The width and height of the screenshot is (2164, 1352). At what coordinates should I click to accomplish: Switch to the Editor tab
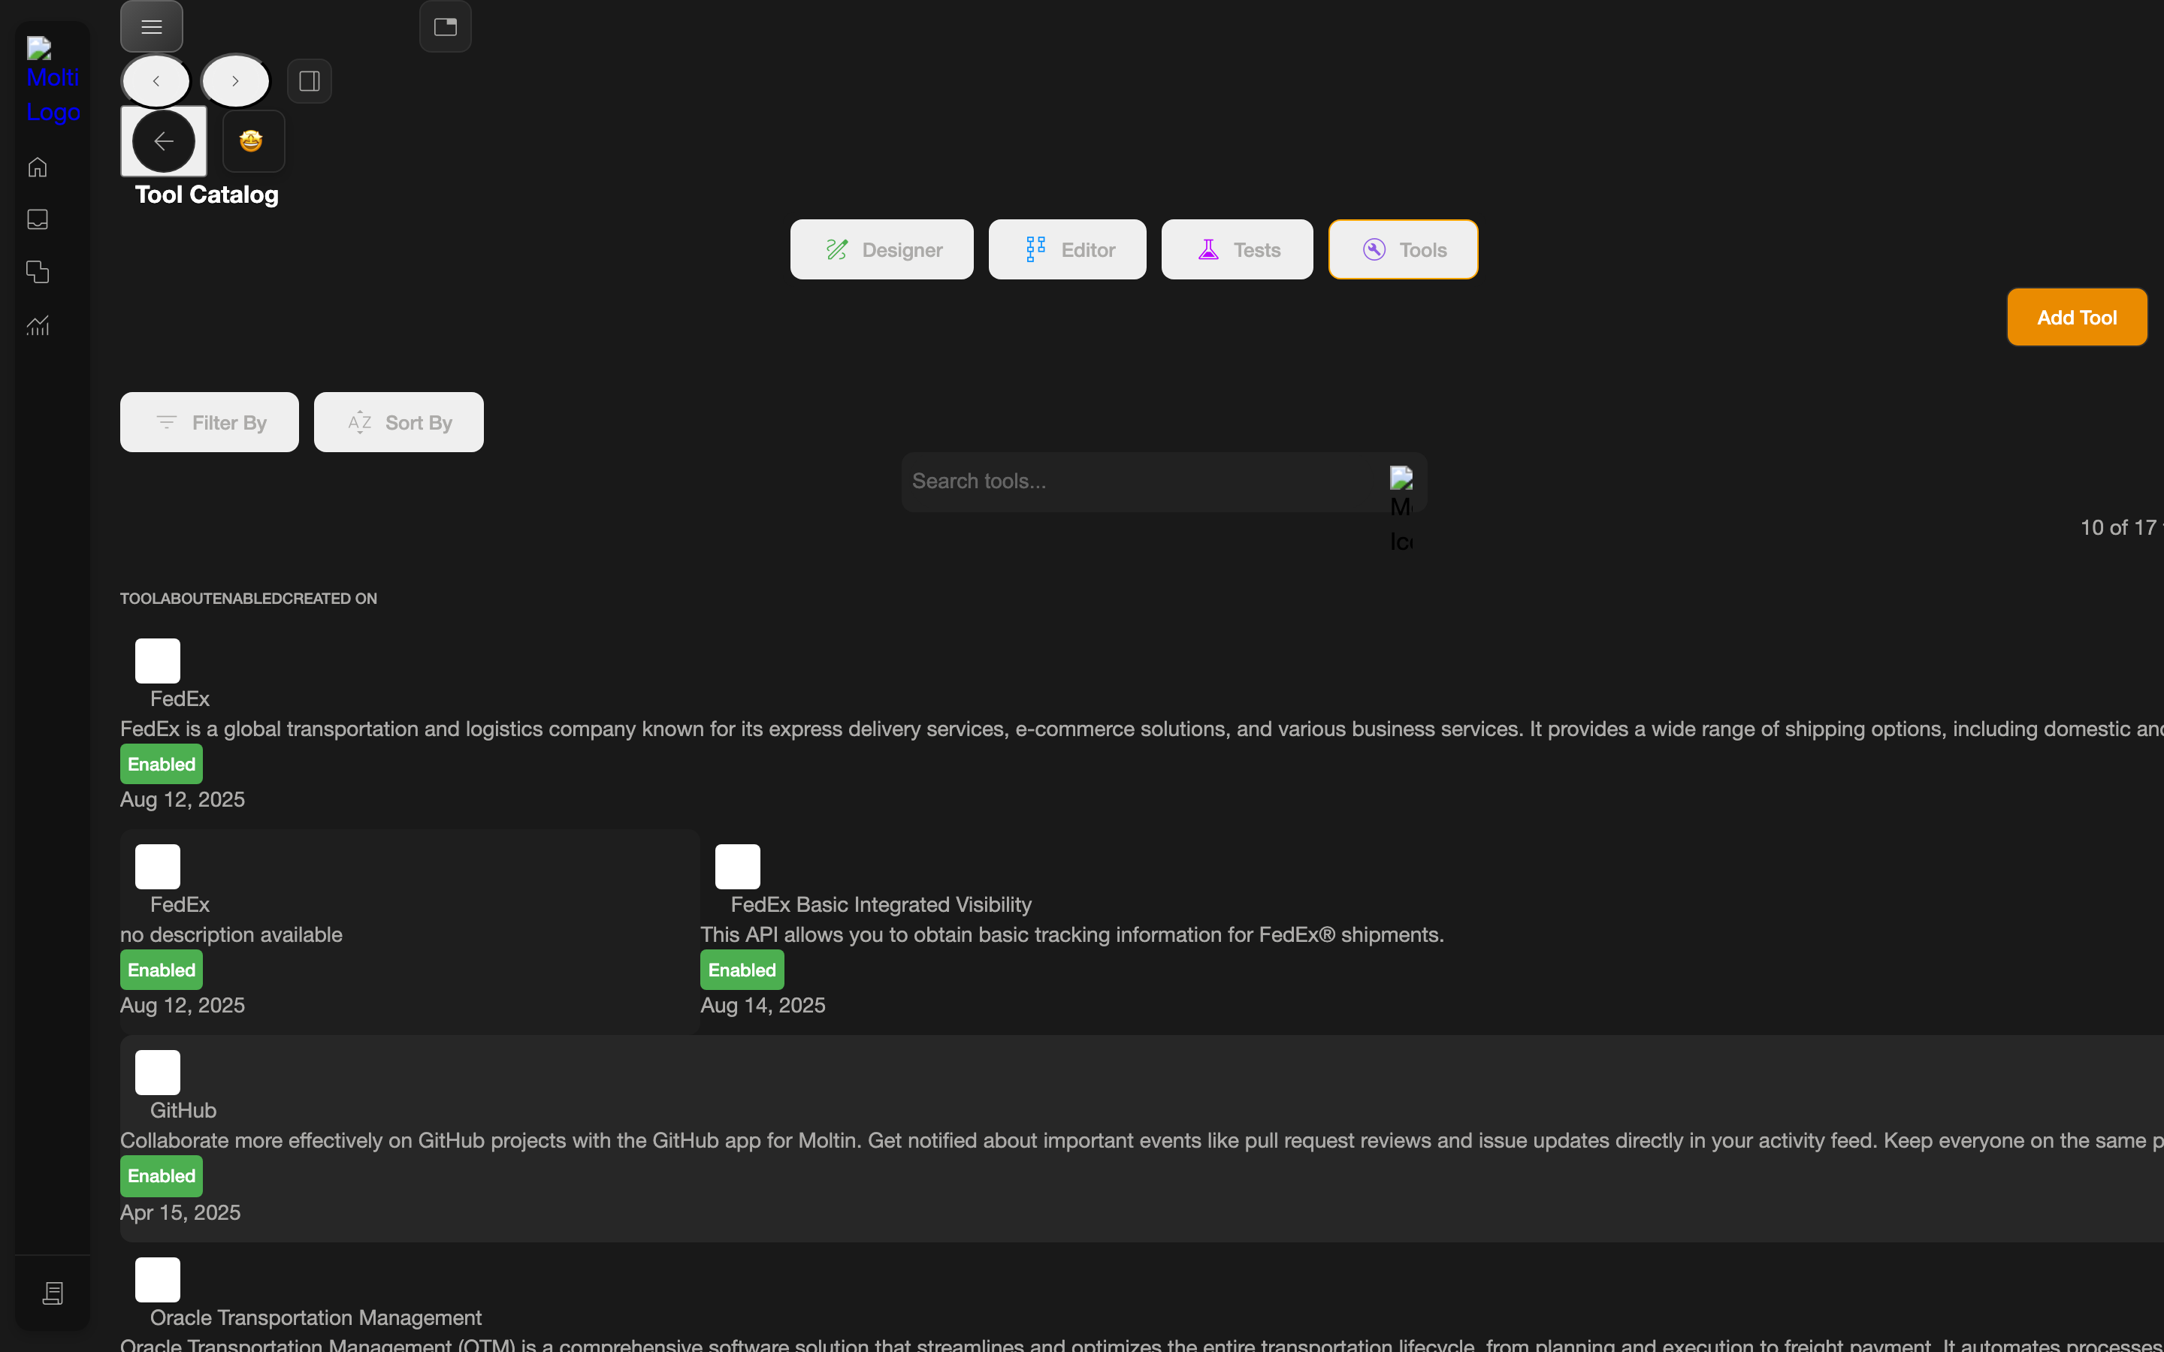click(x=1068, y=249)
